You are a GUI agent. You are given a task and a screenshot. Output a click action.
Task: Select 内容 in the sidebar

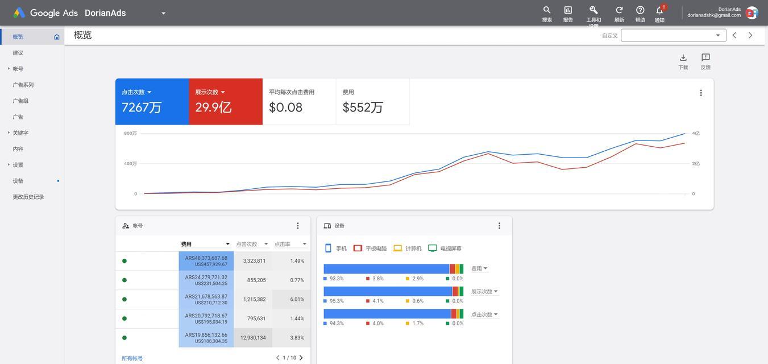18,149
